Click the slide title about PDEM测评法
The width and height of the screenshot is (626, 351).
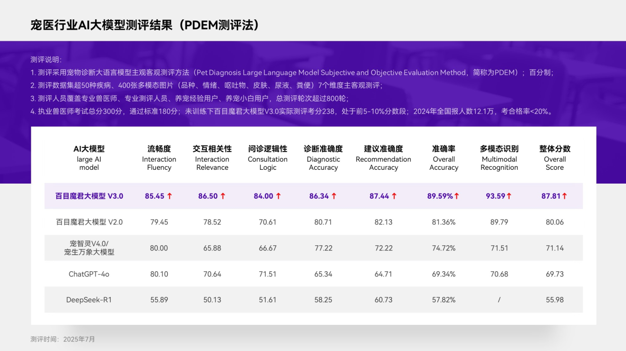click(145, 25)
